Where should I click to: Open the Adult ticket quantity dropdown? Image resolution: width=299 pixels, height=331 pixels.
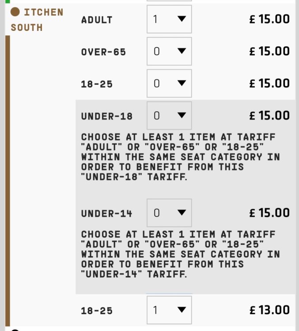[x=169, y=19]
